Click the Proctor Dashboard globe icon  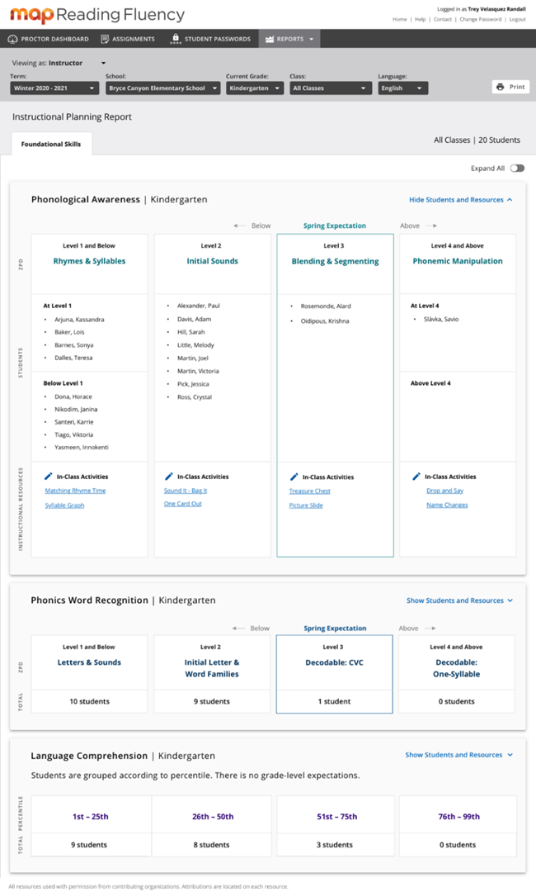point(12,38)
